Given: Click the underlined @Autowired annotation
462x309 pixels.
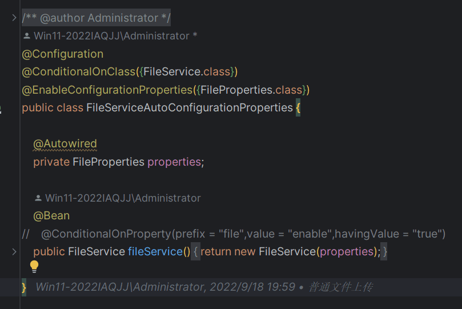Looking at the screenshot, I should (x=65, y=144).
